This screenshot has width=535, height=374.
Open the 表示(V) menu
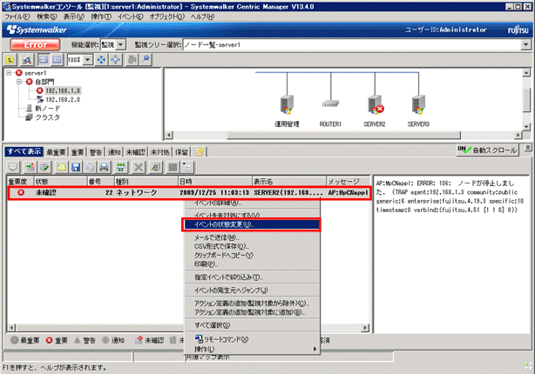[74, 17]
